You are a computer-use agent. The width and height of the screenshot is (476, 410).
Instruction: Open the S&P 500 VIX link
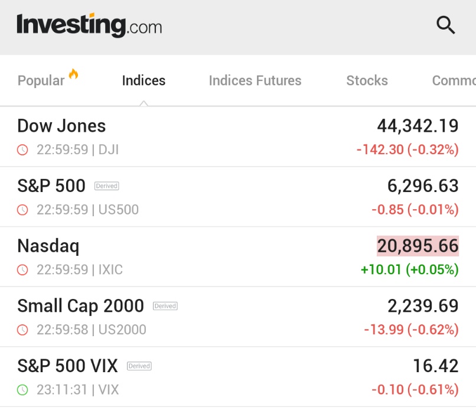click(67, 366)
